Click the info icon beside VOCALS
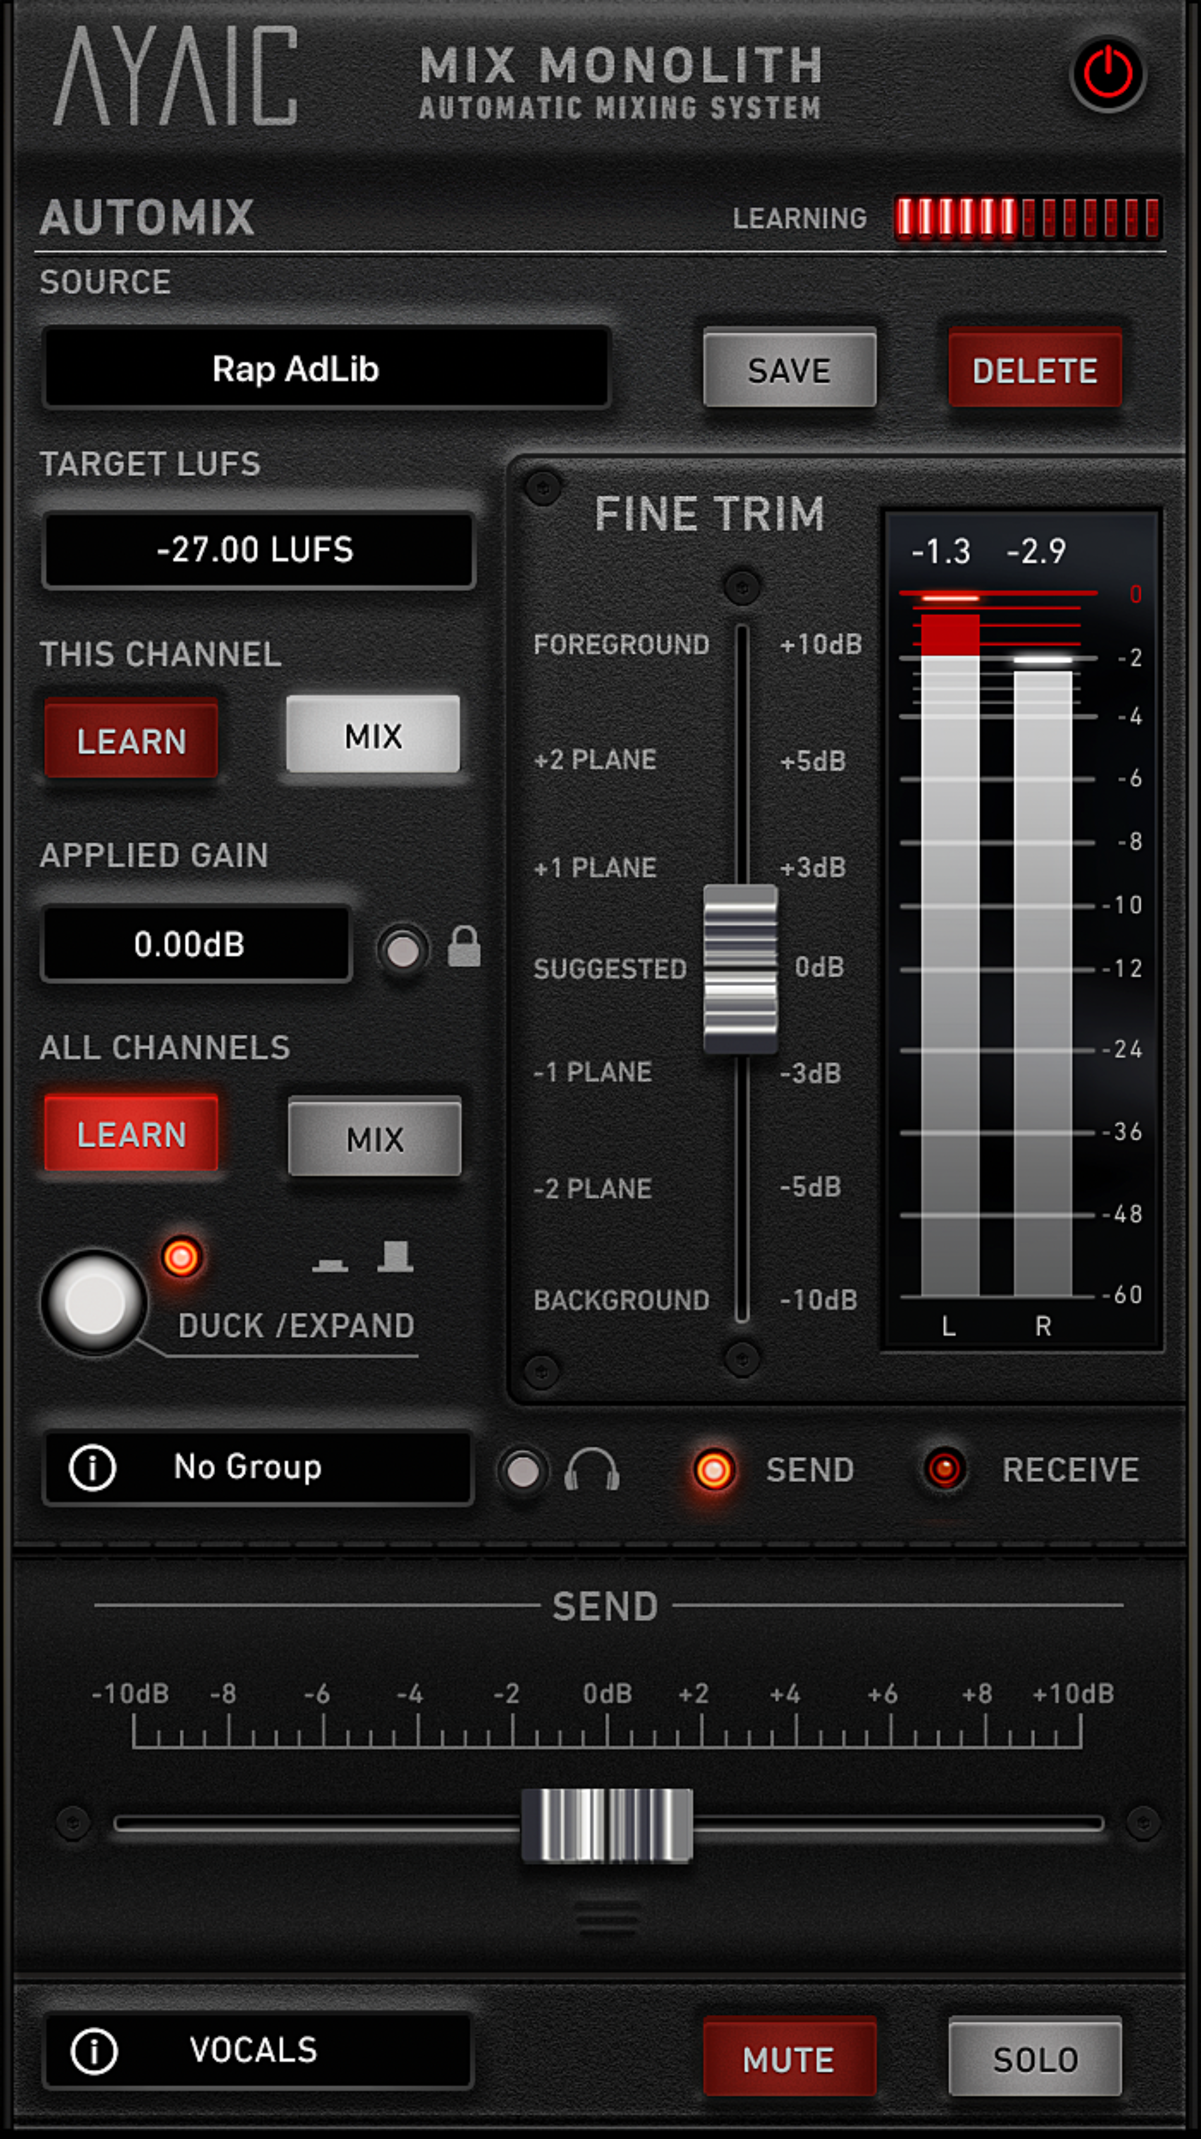 pyautogui.click(x=94, y=2050)
